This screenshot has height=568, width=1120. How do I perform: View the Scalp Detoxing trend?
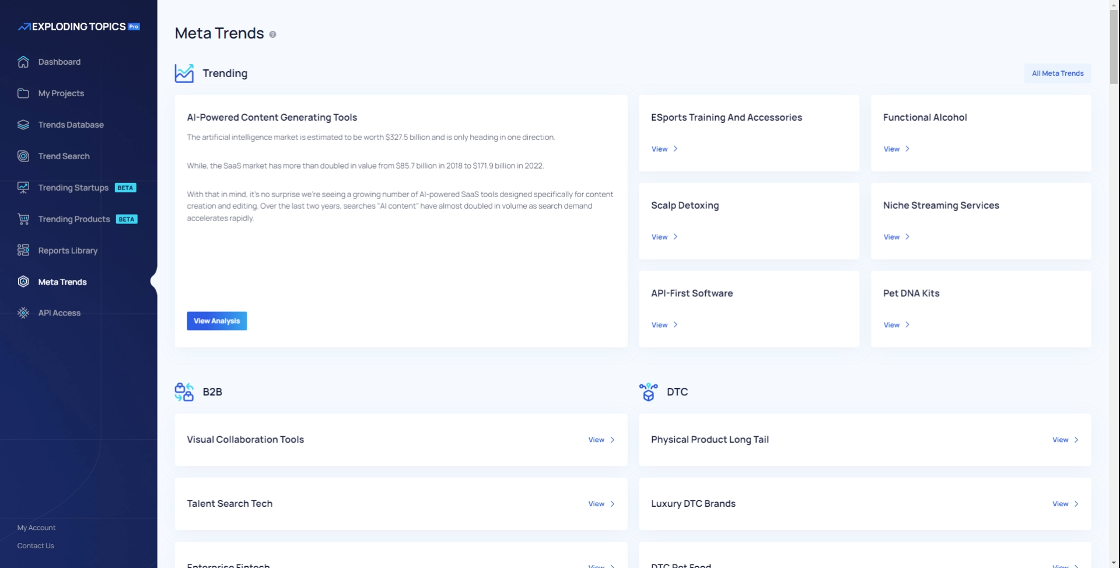click(x=664, y=237)
